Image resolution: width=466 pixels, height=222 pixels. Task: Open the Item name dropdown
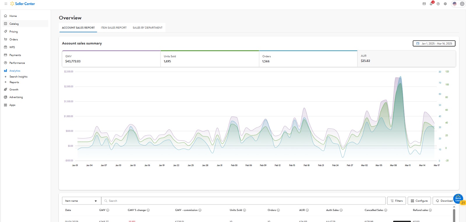coord(81,201)
